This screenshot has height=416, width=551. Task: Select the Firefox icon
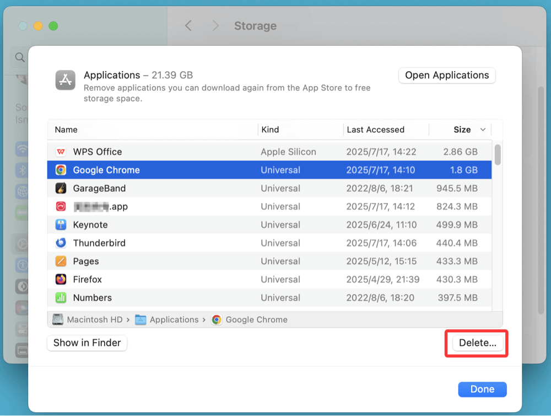(61, 279)
